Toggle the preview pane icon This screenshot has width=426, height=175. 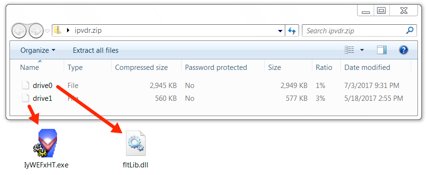point(382,50)
